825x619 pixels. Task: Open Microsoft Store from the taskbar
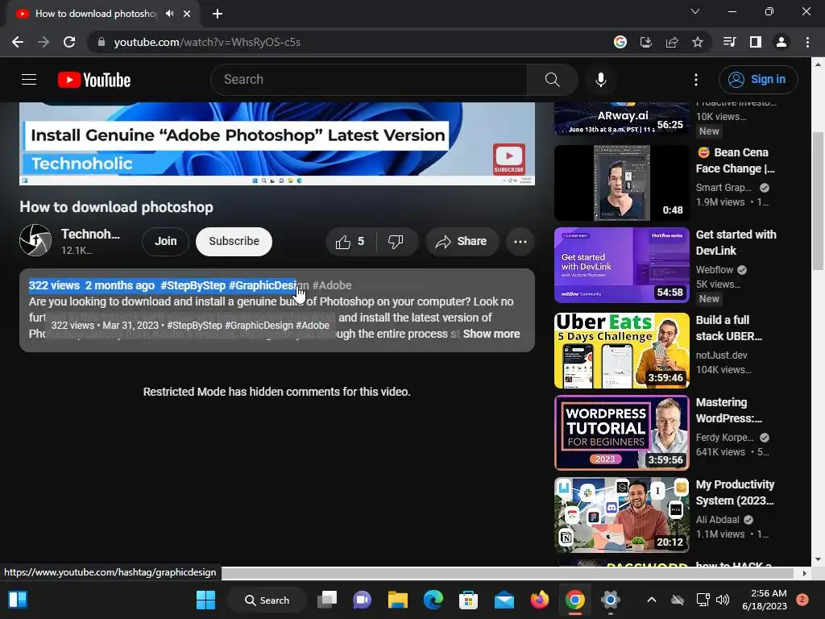468,600
